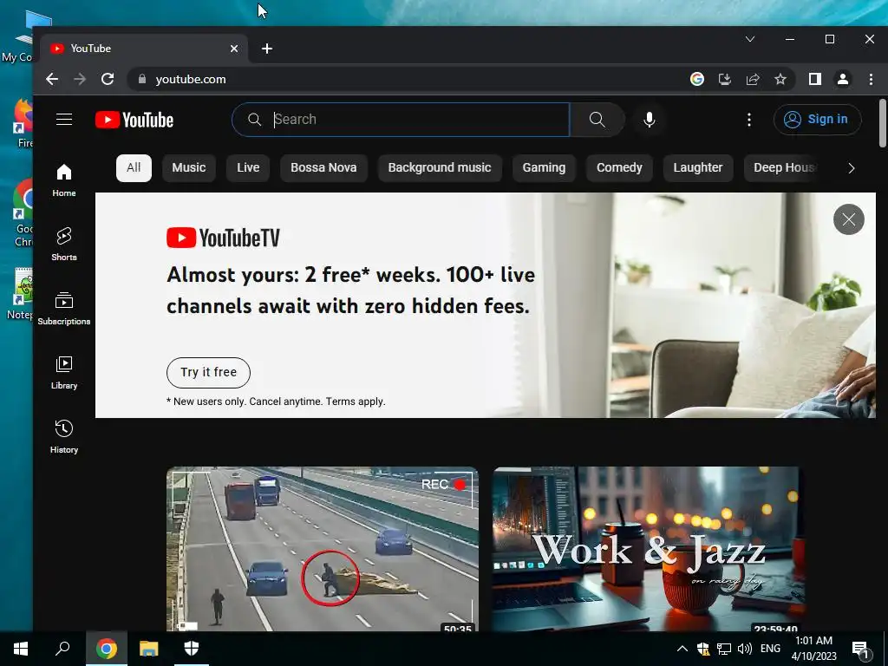Select the Bossa Nova chip

click(323, 167)
